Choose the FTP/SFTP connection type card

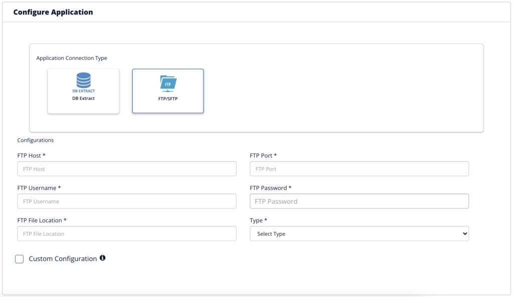[x=168, y=91]
